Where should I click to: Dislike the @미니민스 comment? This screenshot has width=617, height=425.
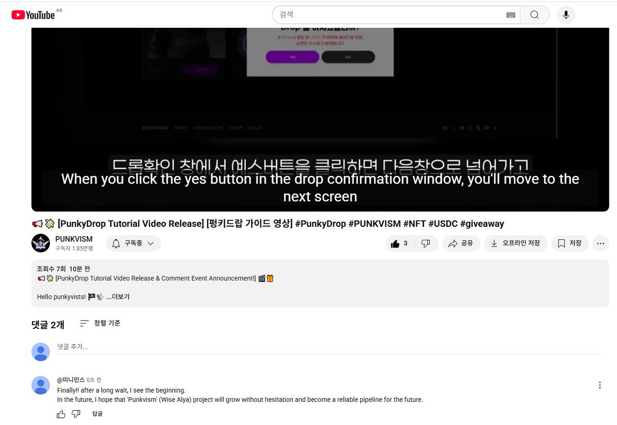click(x=76, y=414)
